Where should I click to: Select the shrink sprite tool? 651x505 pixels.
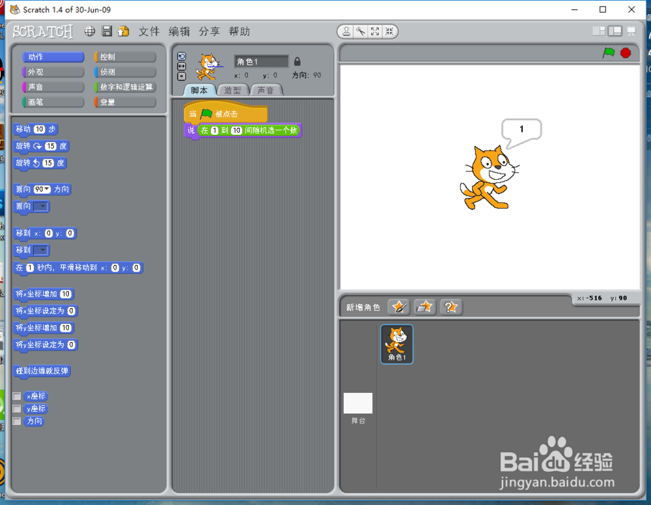pyautogui.click(x=389, y=31)
